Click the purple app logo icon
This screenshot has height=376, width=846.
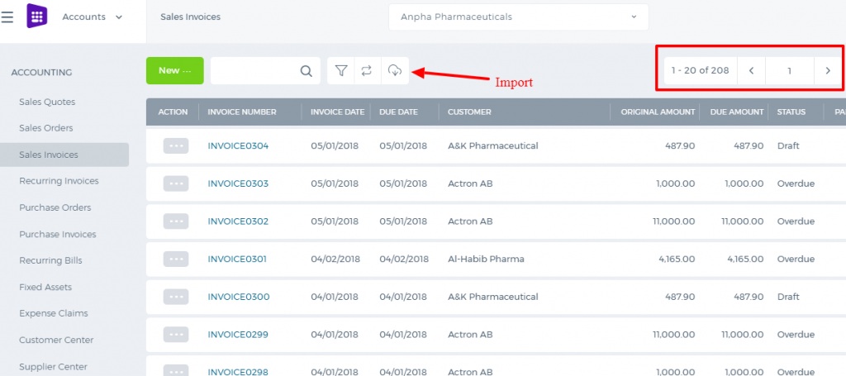click(x=37, y=17)
